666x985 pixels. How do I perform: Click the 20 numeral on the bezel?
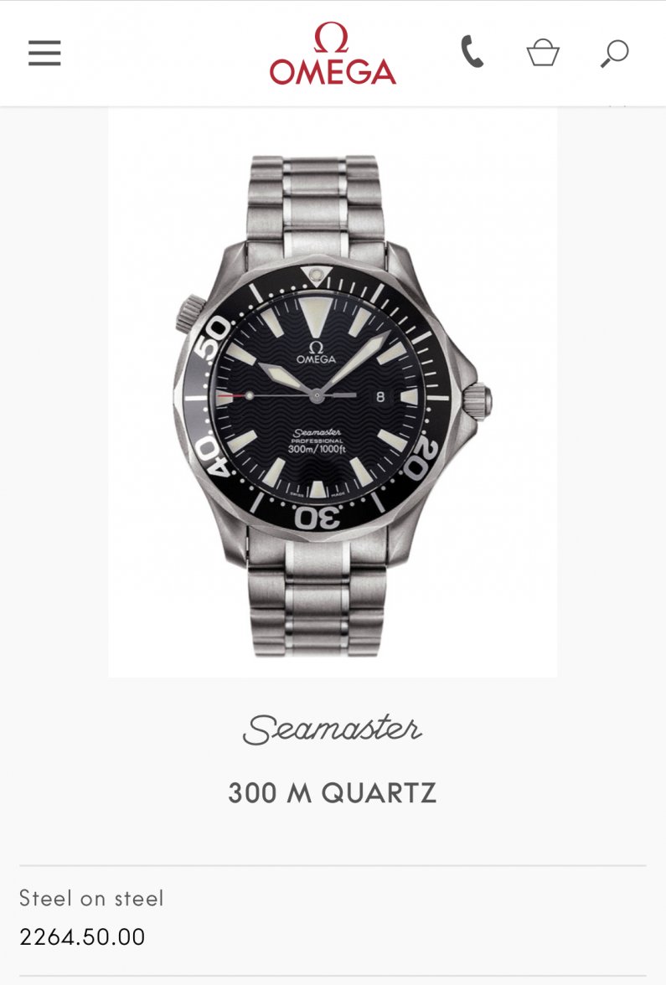click(421, 457)
